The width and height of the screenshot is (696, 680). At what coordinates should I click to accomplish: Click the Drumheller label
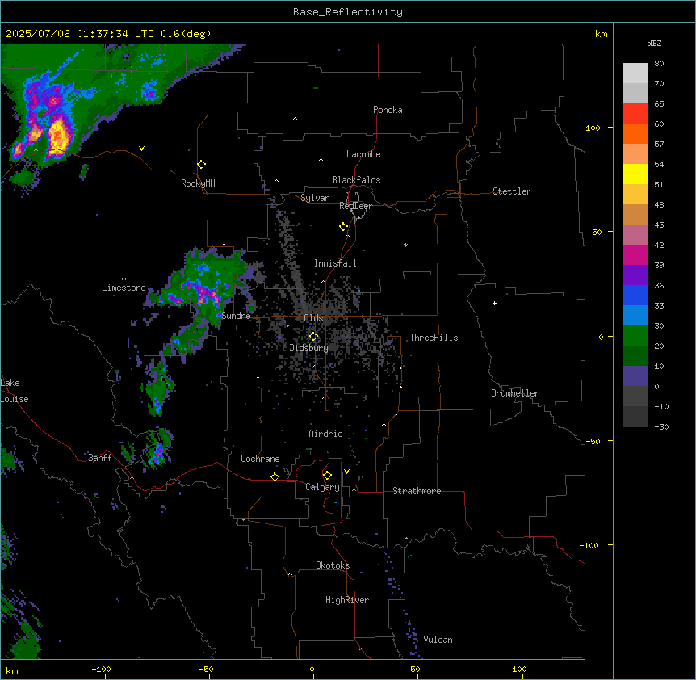point(515,393)
